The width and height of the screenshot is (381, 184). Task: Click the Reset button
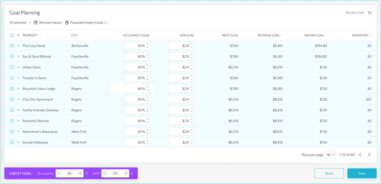point(329,173)
